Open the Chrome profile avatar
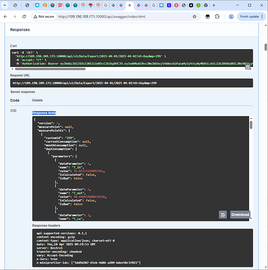This screenshot has width=268, height=270. click(231, 17)
